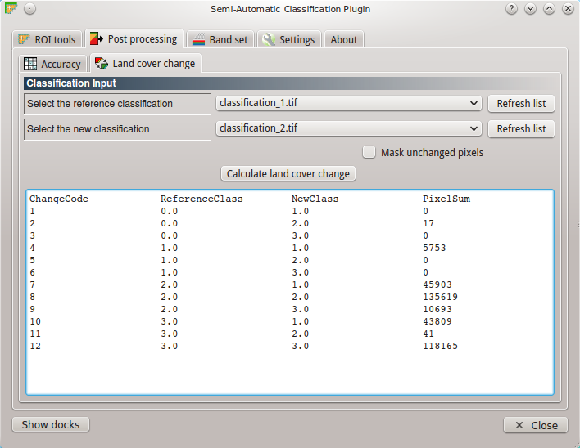Click the Show docks button
This screenshot has height=448, width=580.
coord(51,424)
